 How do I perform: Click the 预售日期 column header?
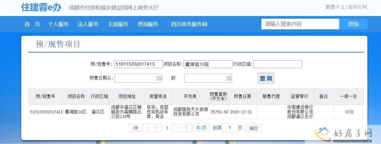(x=242, y=96)
